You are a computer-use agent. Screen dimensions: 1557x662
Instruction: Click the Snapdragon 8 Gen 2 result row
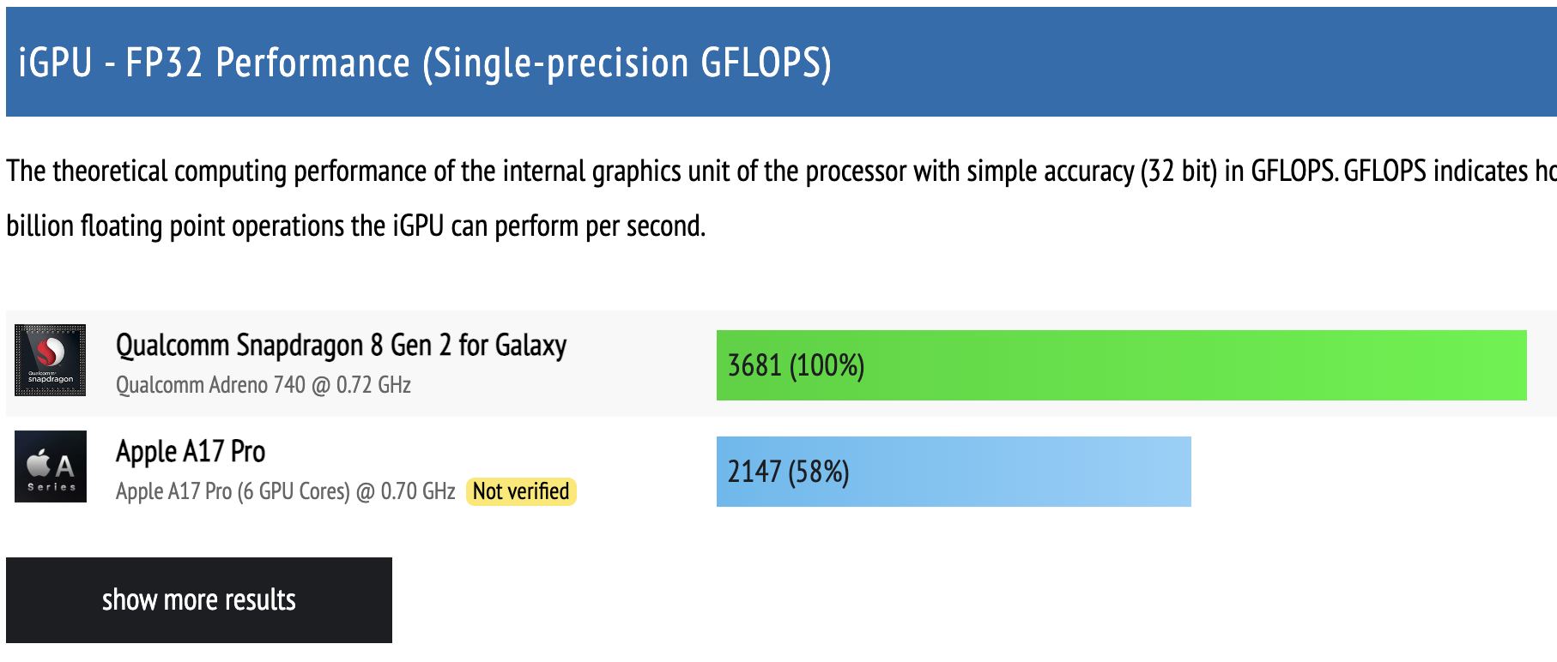click(601, 366)
